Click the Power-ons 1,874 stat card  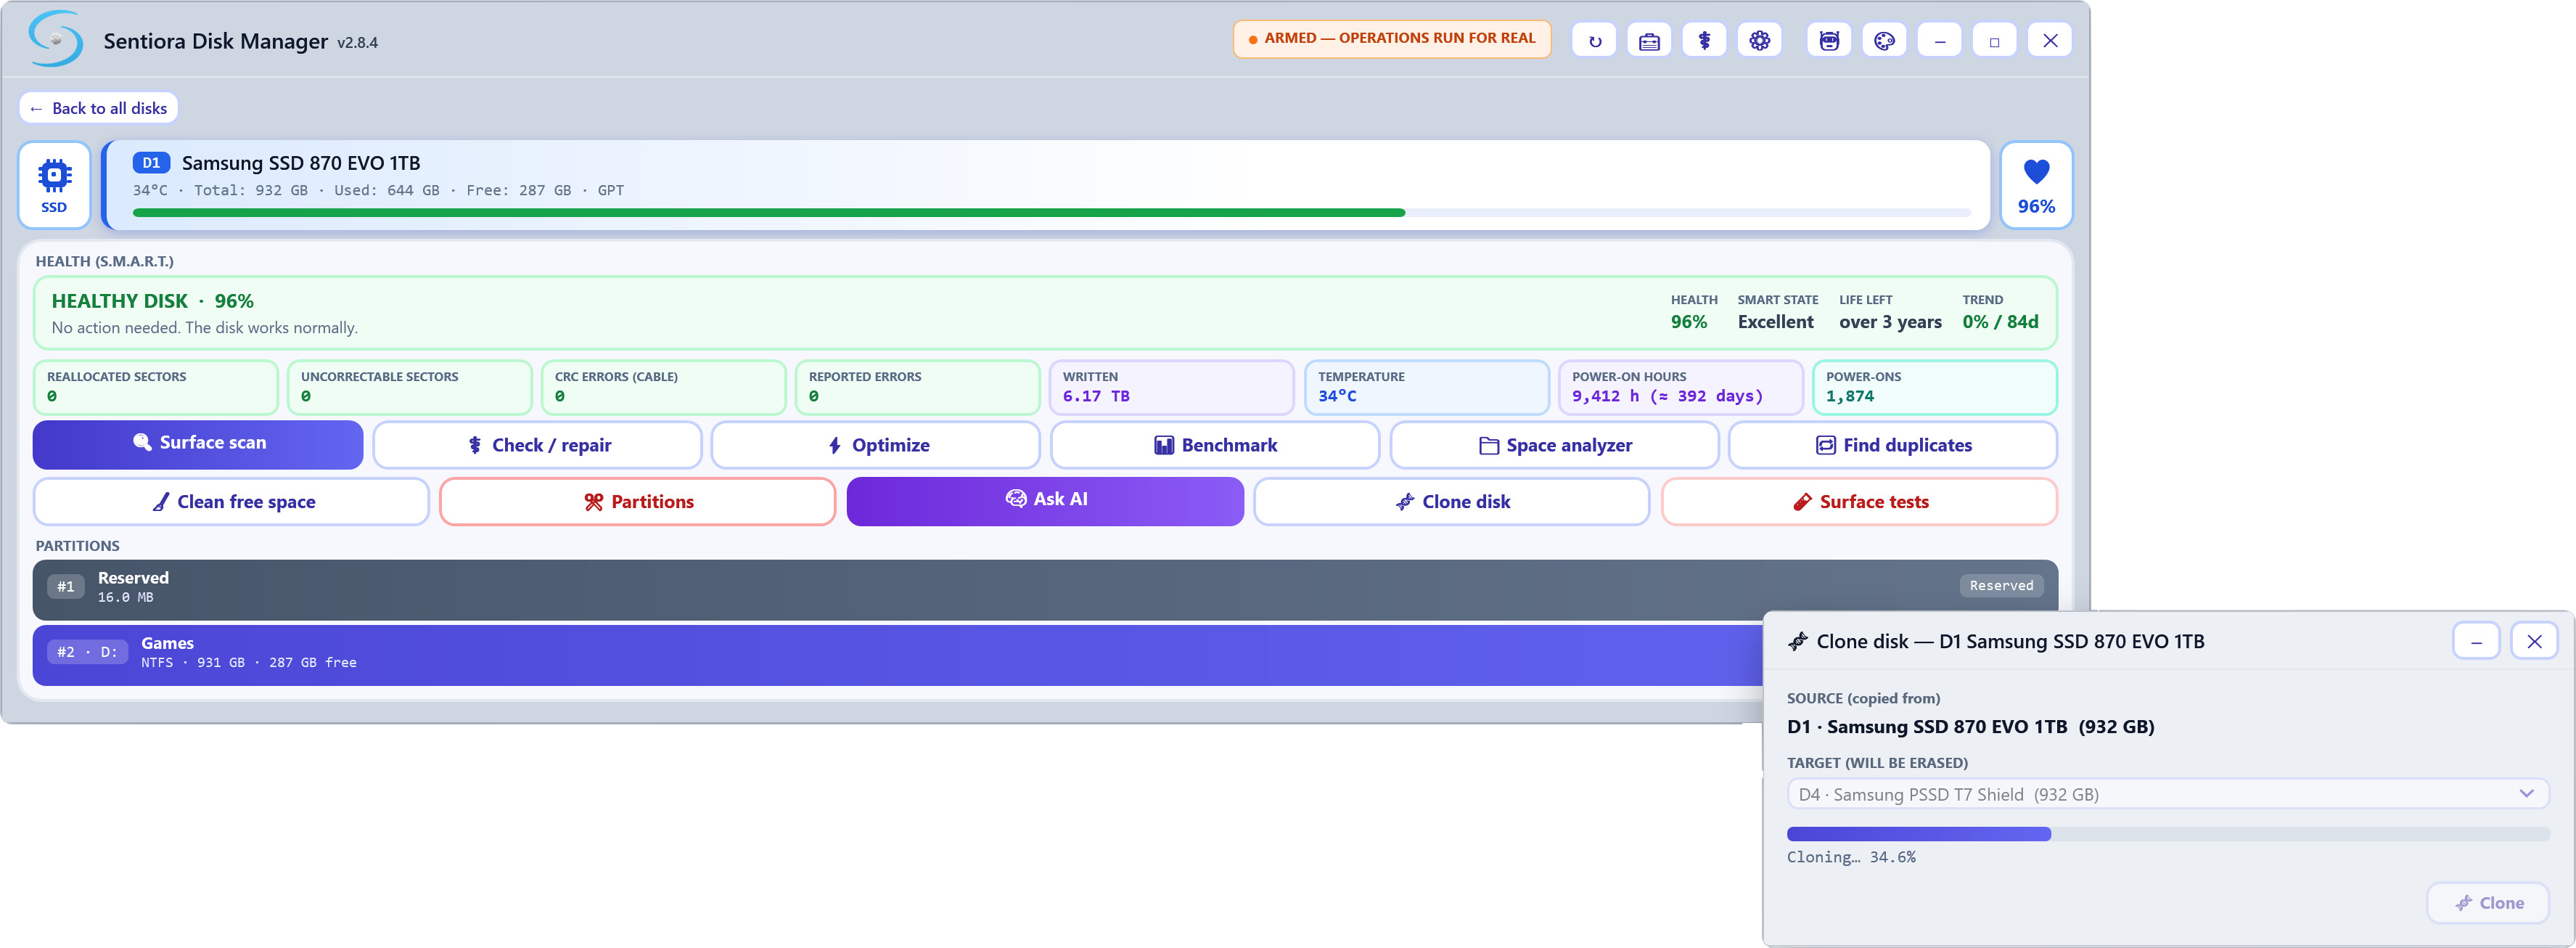pyautogui.click(x=1935, y=387)
